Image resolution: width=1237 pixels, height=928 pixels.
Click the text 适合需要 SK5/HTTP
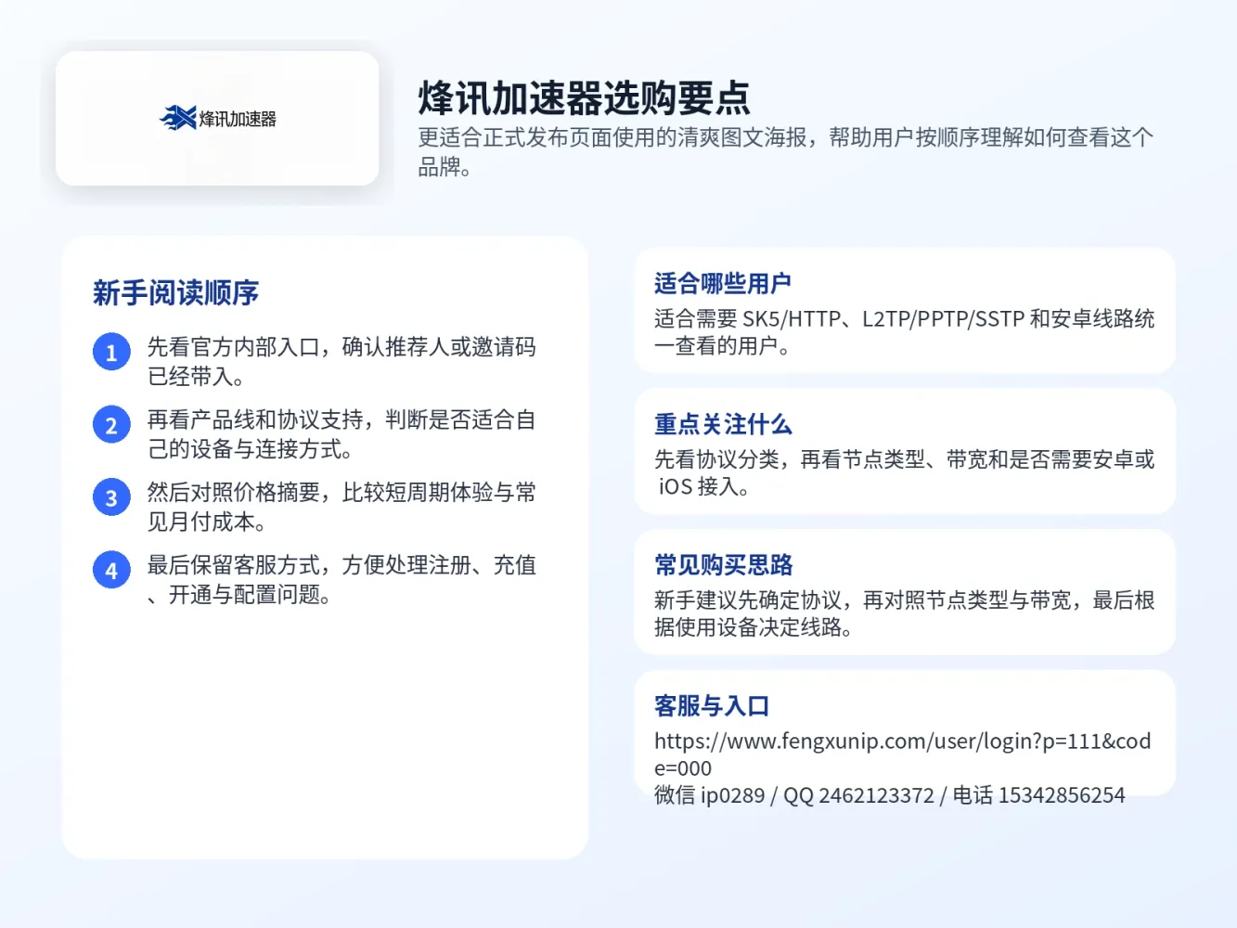pyautogui.click(x=904, y=332)
